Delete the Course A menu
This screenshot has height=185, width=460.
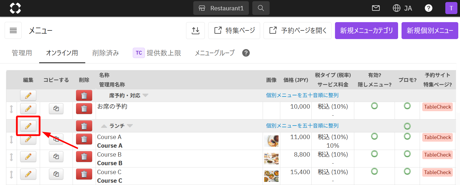coord(84,139)
